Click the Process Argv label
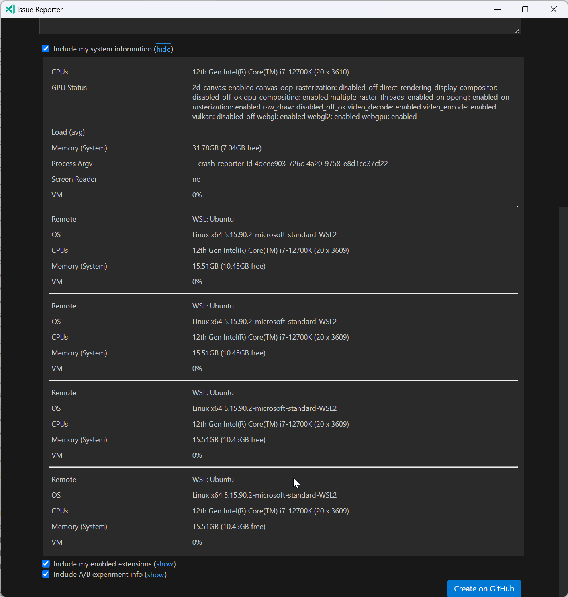The width and height of the screenshot is (568, 597). click(x=72, y=164)
